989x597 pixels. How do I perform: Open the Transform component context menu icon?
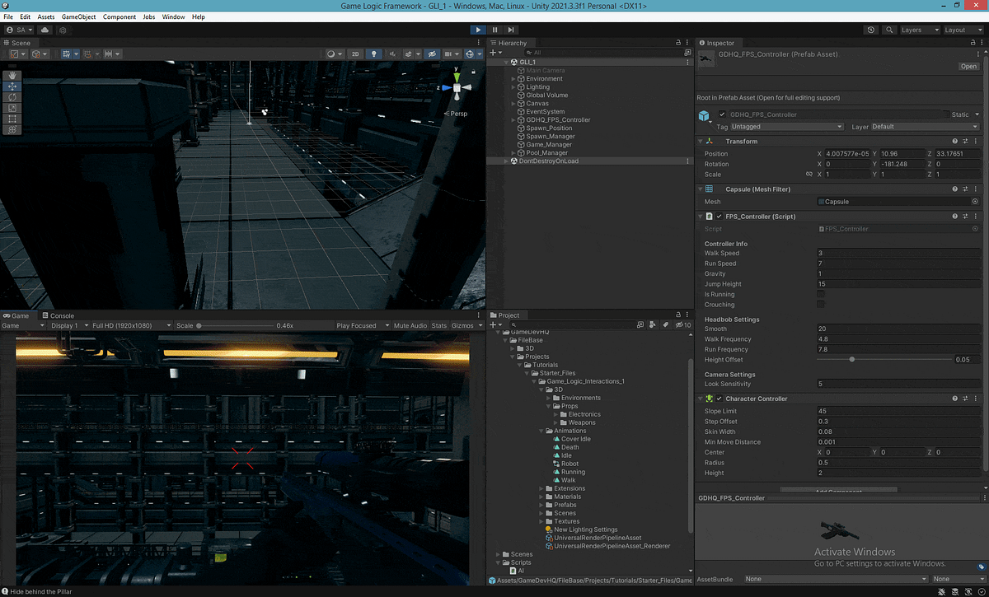tap(976, 142)
